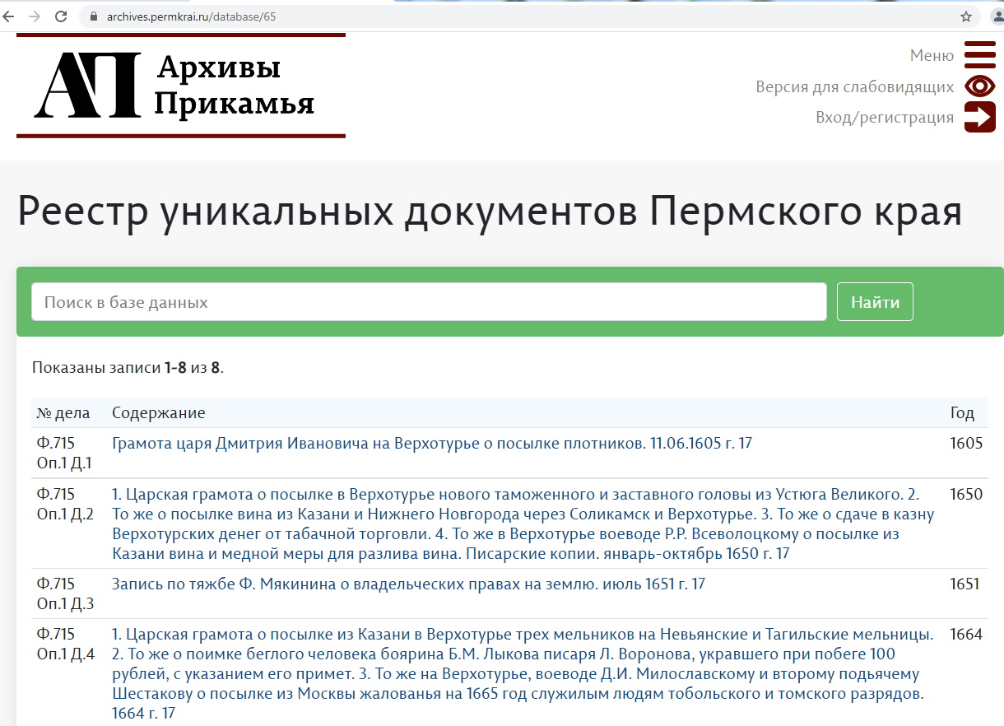Image resolution: width=1004 pixels, height=726 pixels.
Task: Click the Найти search button
Action: tap(874, 301)
